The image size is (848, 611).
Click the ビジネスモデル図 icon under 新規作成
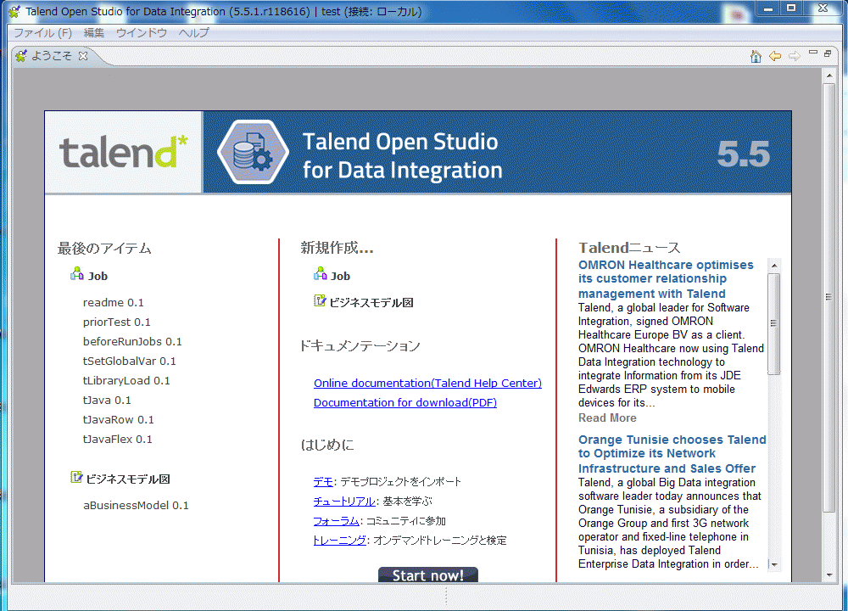coord(321,300)
